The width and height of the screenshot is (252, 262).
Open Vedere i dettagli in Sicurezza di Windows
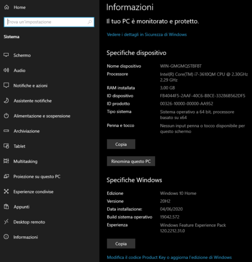coord(146,34)
